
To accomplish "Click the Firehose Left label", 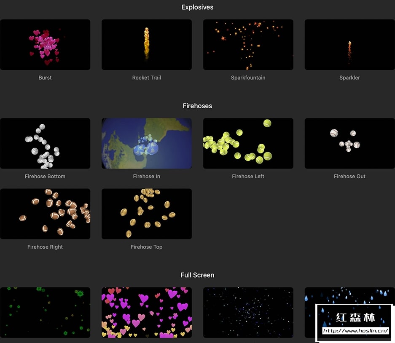I will 248,176.
